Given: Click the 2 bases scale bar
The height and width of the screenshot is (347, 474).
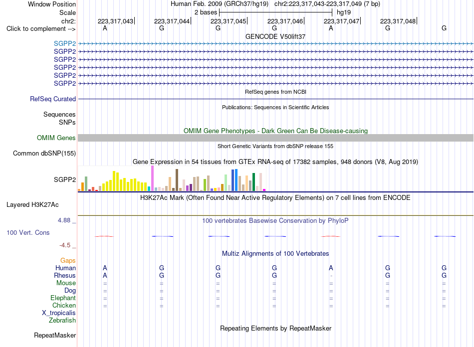Looking at the screenshot, I should (x=276, y=12).
